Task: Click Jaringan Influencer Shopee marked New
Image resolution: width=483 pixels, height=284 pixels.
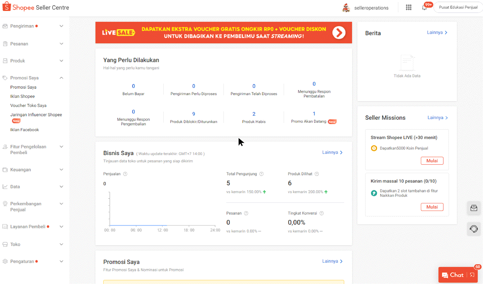Action: point(36,114)
